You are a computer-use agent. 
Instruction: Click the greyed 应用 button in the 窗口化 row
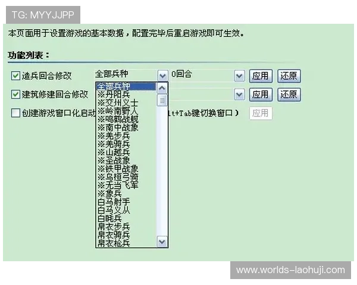(x=261, y=113)
